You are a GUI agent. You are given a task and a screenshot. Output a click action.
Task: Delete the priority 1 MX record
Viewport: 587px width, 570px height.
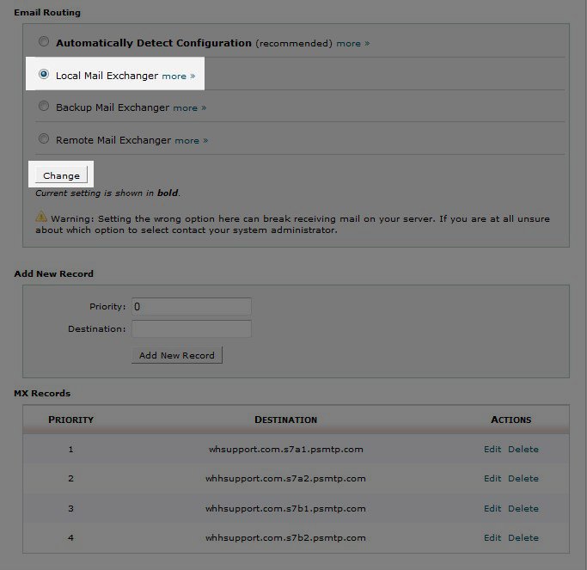[523, 449]
